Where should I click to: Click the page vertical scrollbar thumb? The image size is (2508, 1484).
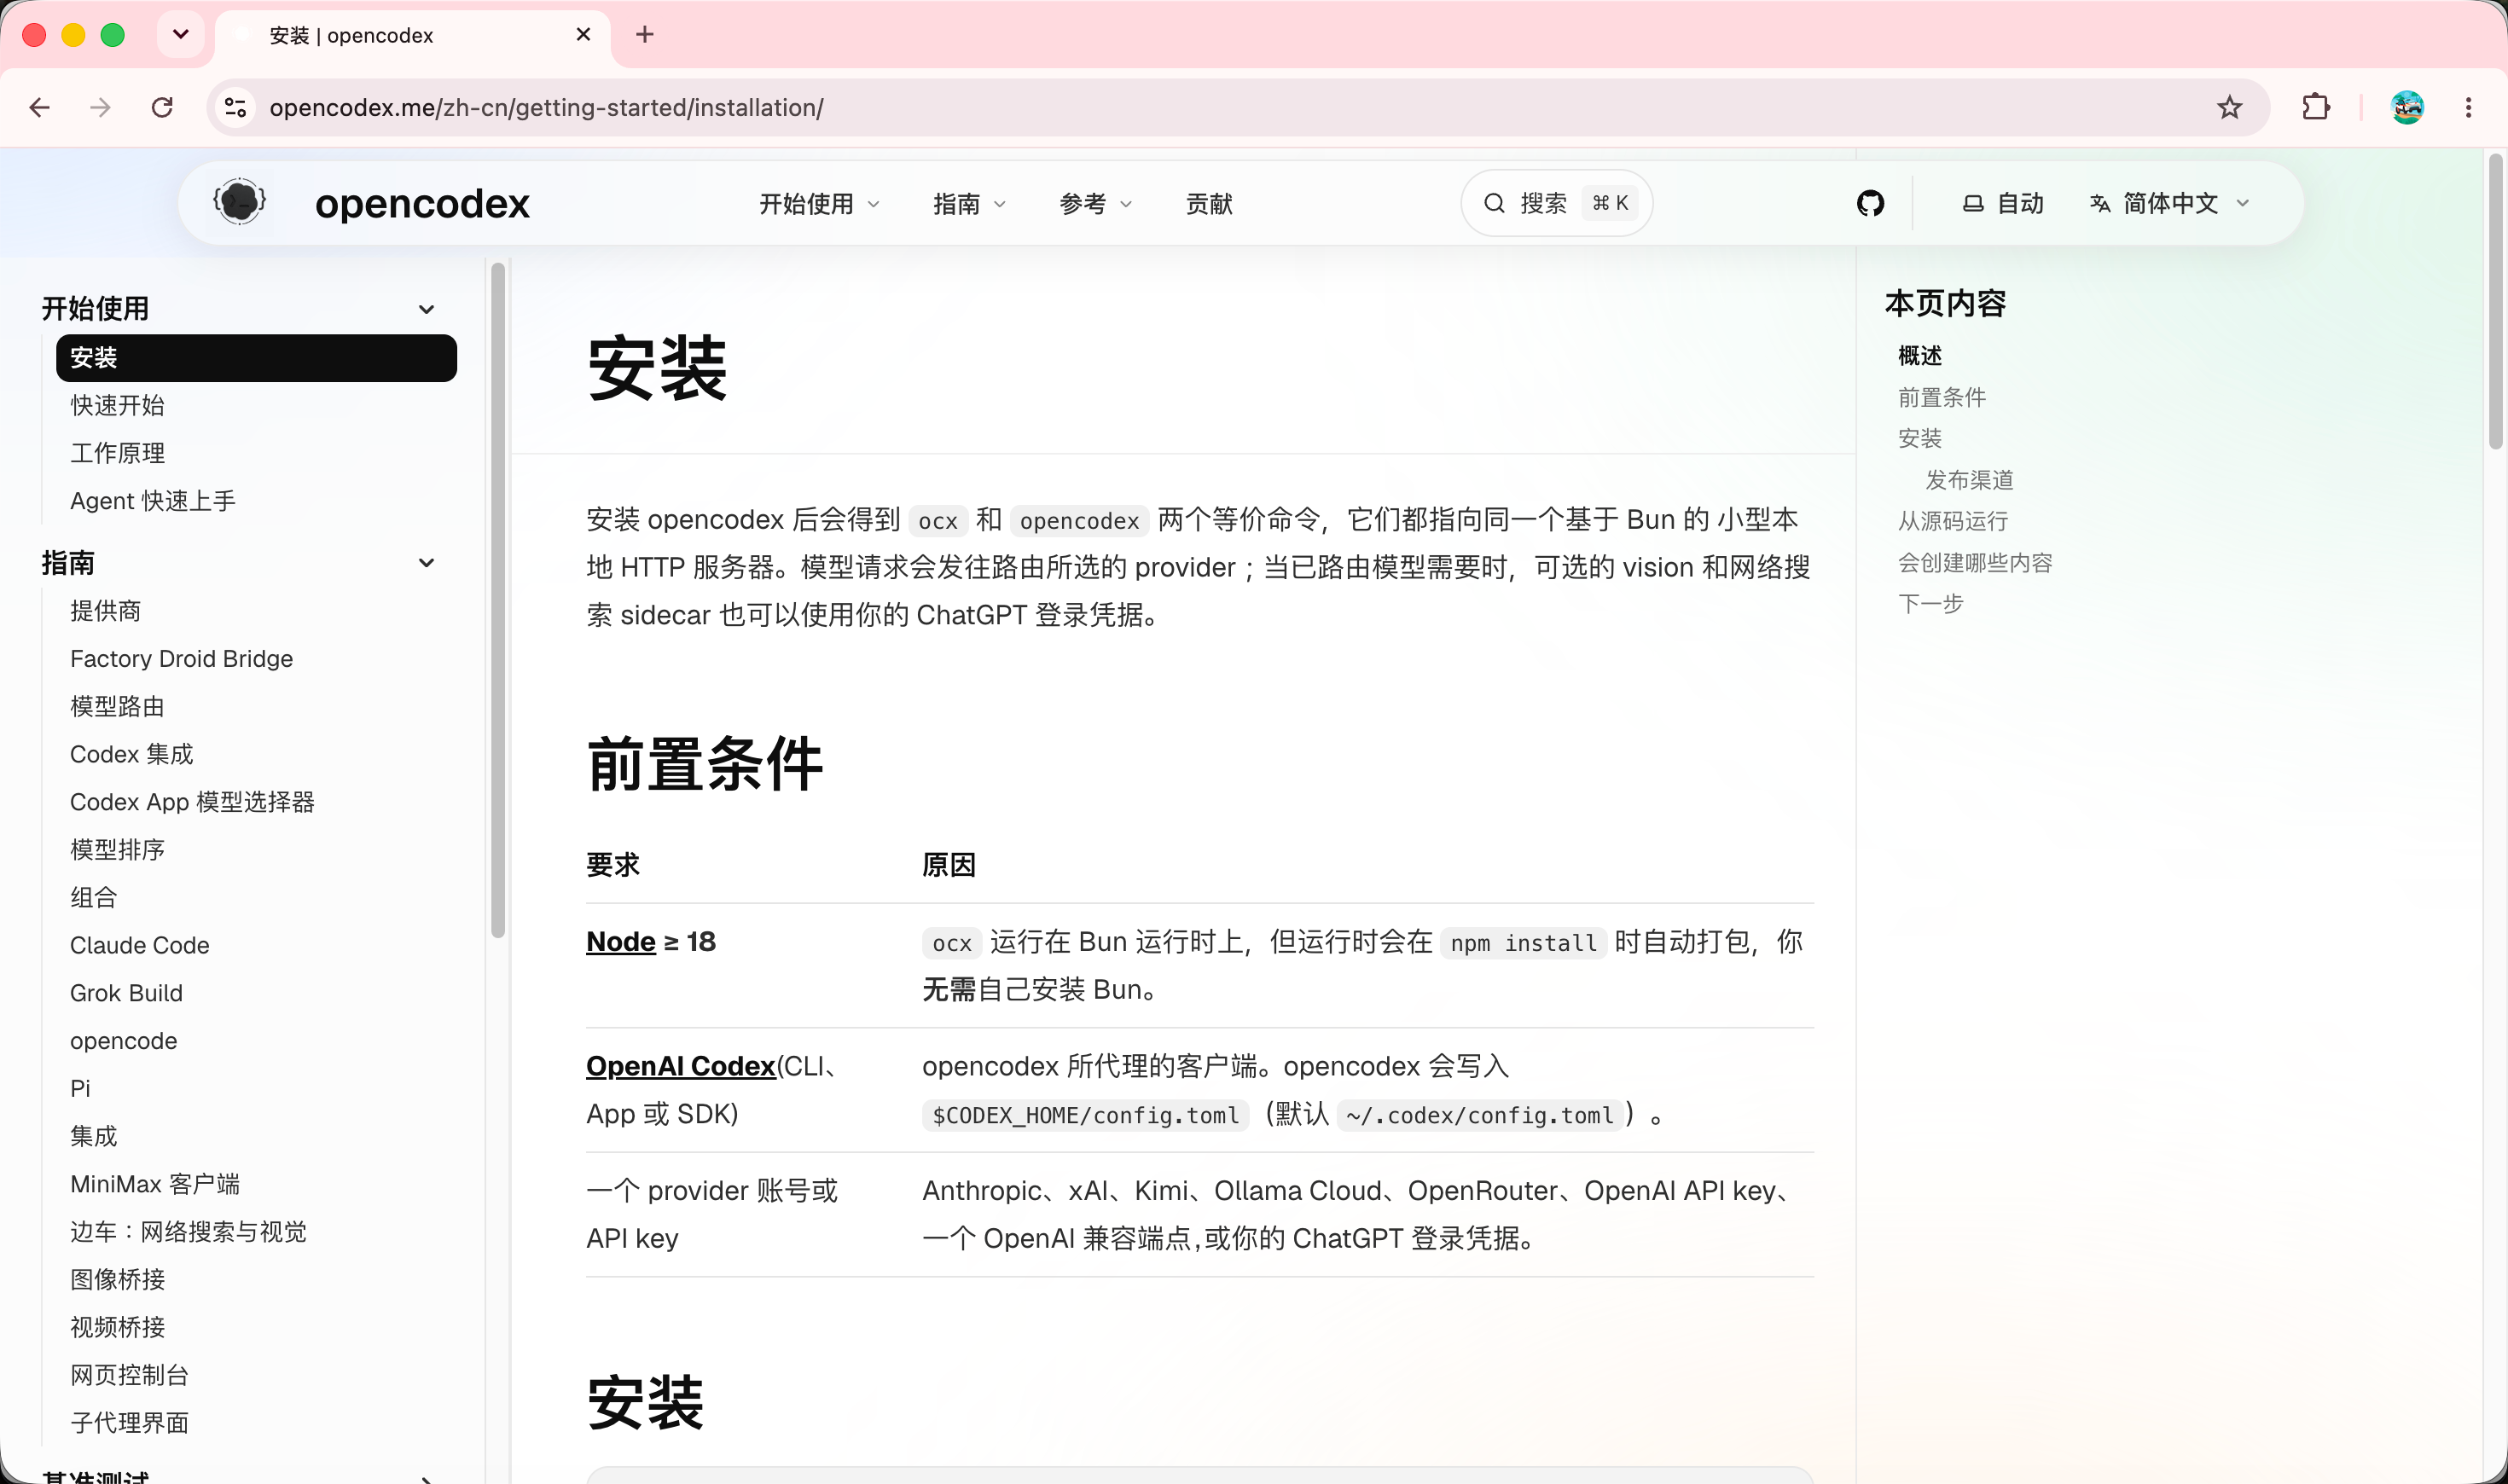pos(2496,301)
